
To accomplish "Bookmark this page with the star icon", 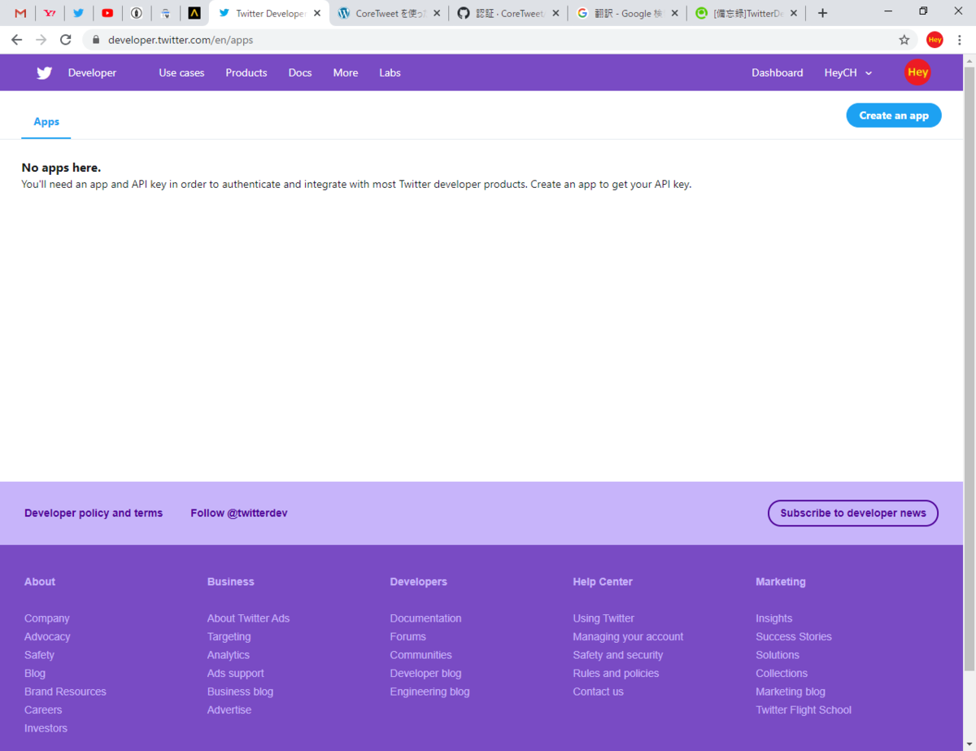I will click(x=904, y=38).
